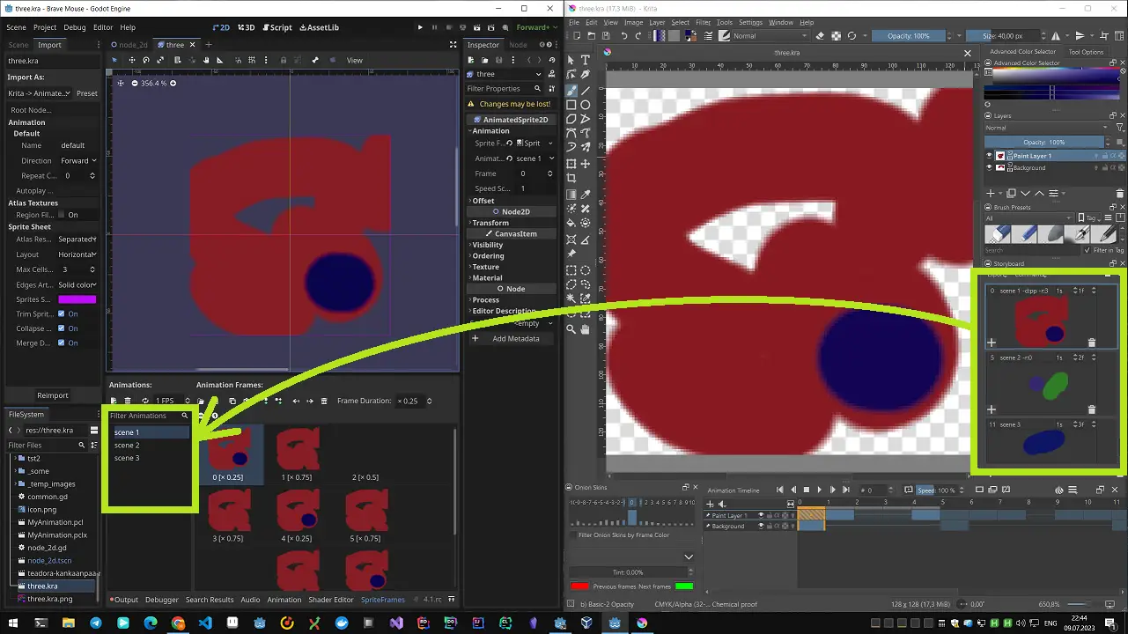The image size is (1128, 634).
Task: Add a new layer with Krita's plus icon
Action: (x=991, y=193)
